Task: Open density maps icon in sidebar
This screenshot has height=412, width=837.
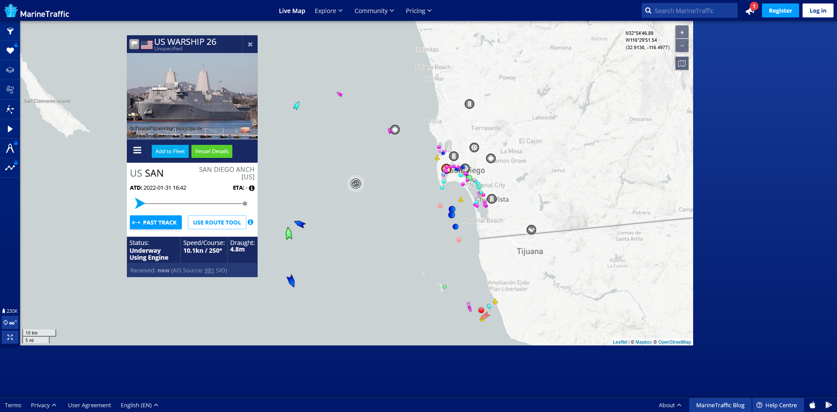Action: [x=10, y=109]
